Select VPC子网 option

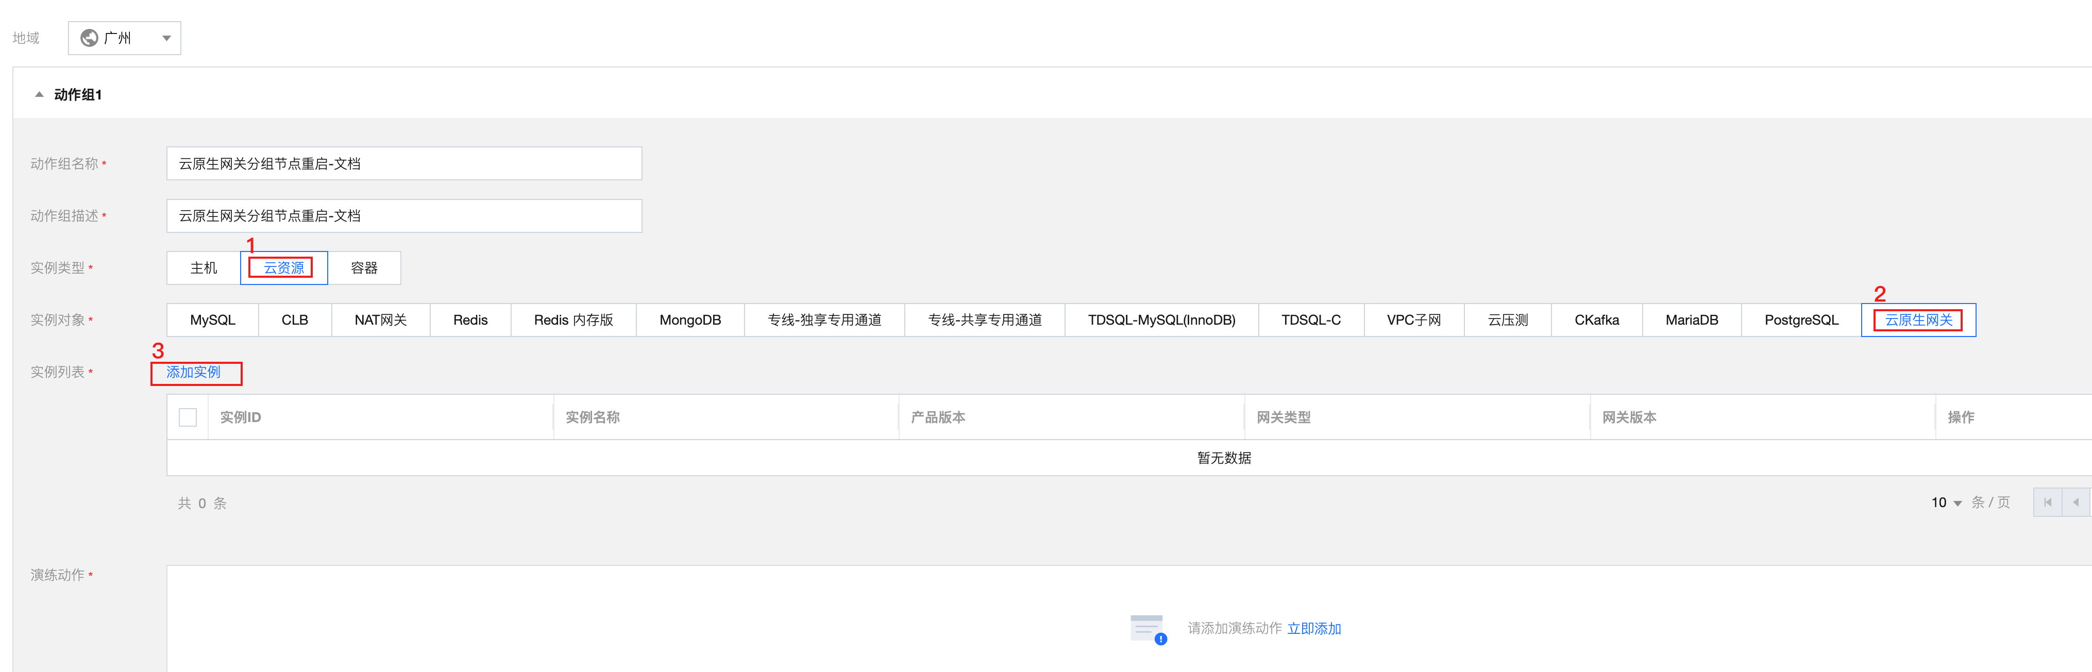click(x=1414, y=320)
